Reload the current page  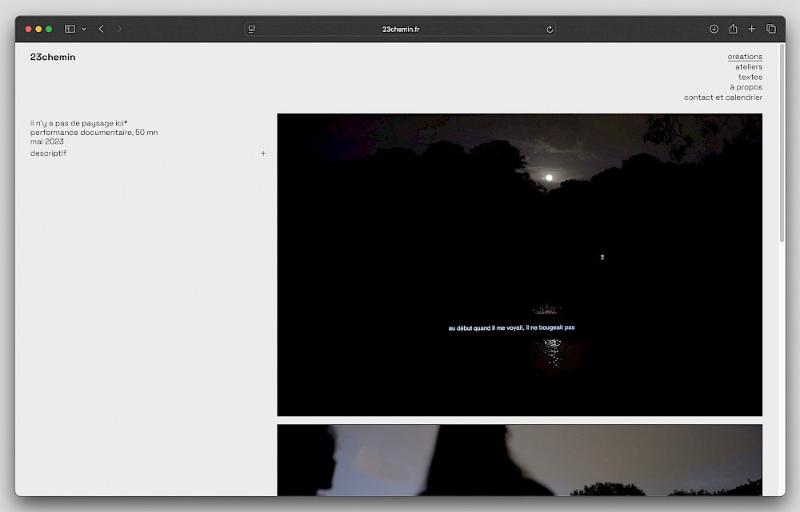pyautogui.click(x=550, y=29)
